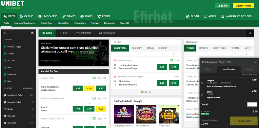Select odds 3.95 for Amur Khabarovsk
Viewport: 259px width, 128px height.
[78, 88]
